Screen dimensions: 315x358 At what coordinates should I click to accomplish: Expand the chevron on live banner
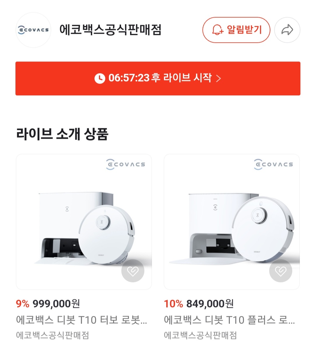218,78
